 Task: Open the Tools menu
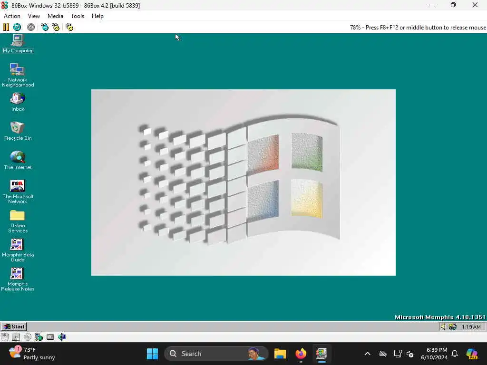pyautogui.click(x=78, y=16)
